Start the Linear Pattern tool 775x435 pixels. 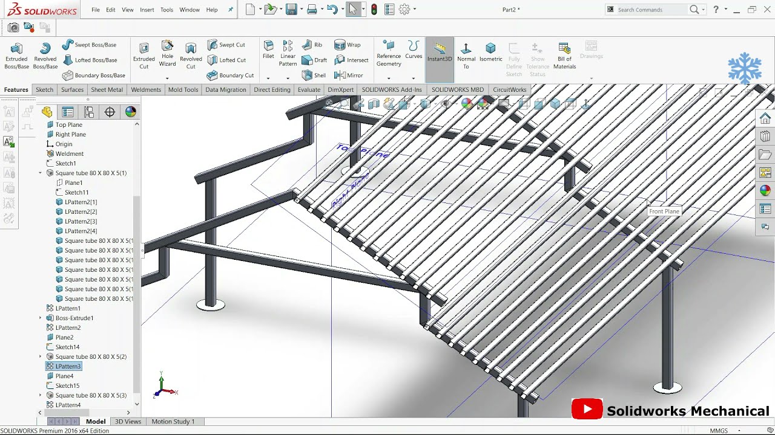coord(288,53)
